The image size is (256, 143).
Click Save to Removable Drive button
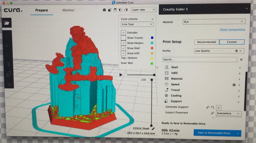coord(214,133)
